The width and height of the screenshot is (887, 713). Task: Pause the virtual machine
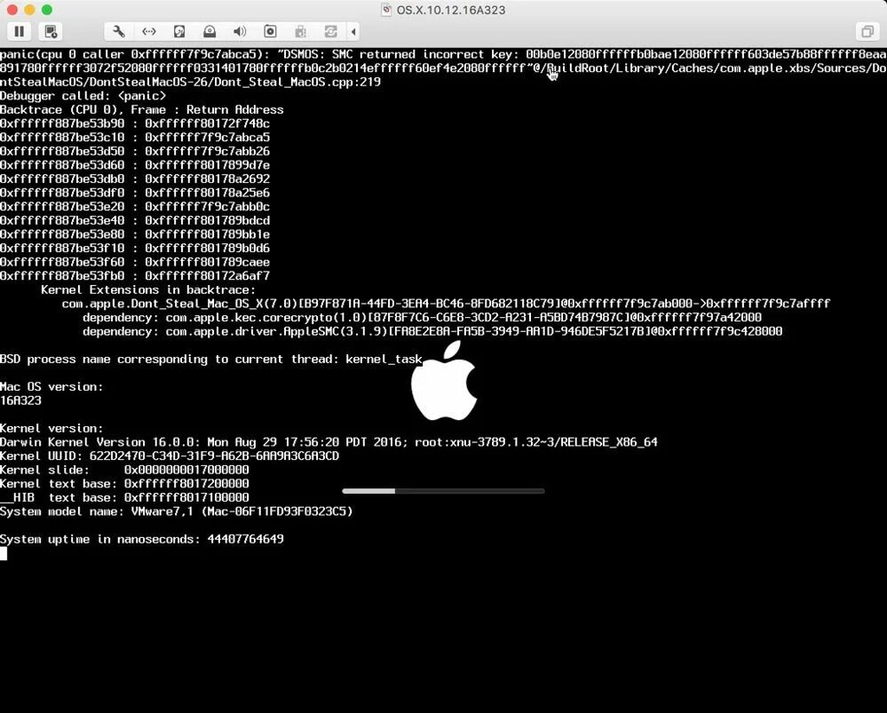point(20,32)
